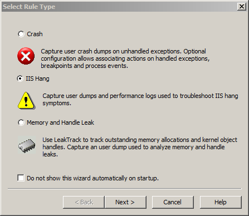The width and height of the screenshot is (249, 216).
Task: Click the red X crash icon
Action: pos(26,56)
